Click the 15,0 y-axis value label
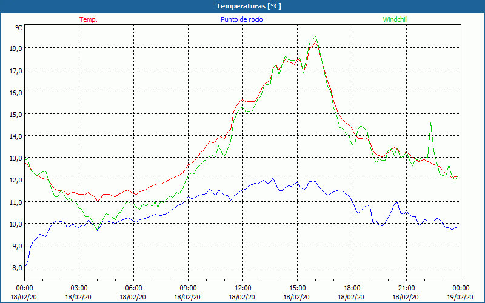The image size is (485, 303). pyautogui.click(x=15, y=114)
